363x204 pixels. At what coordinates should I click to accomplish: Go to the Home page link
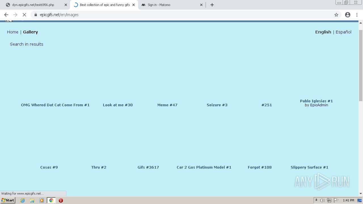pyautogui.click(x=13, y=32)
